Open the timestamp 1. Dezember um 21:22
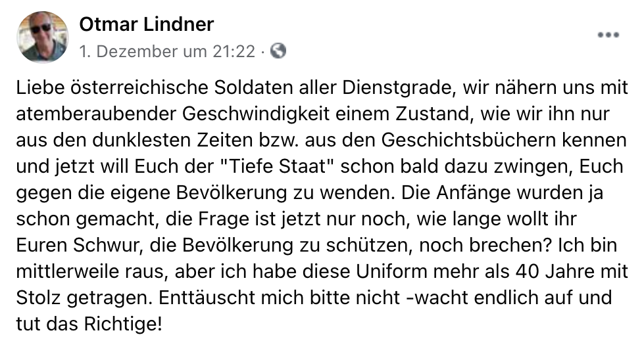 (167, 52)
